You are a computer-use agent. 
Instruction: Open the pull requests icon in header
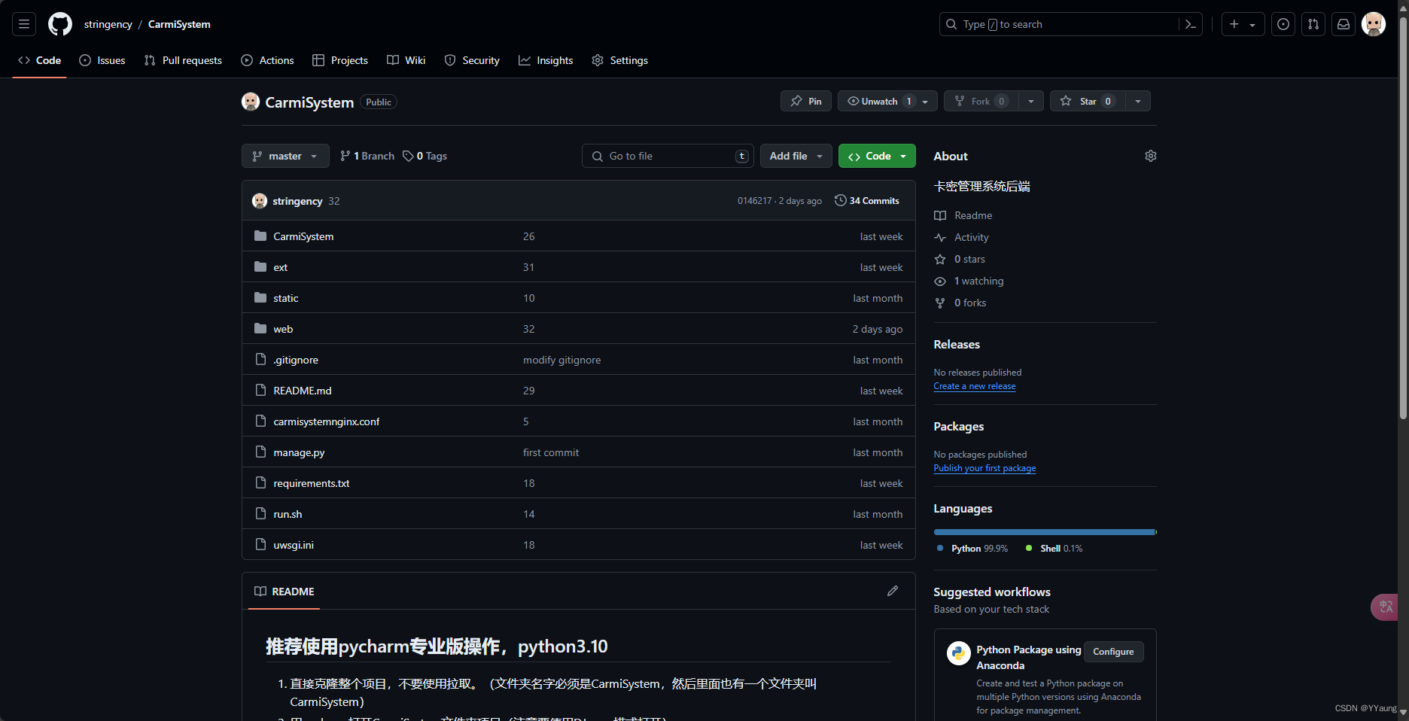[x=1313, y=24]
